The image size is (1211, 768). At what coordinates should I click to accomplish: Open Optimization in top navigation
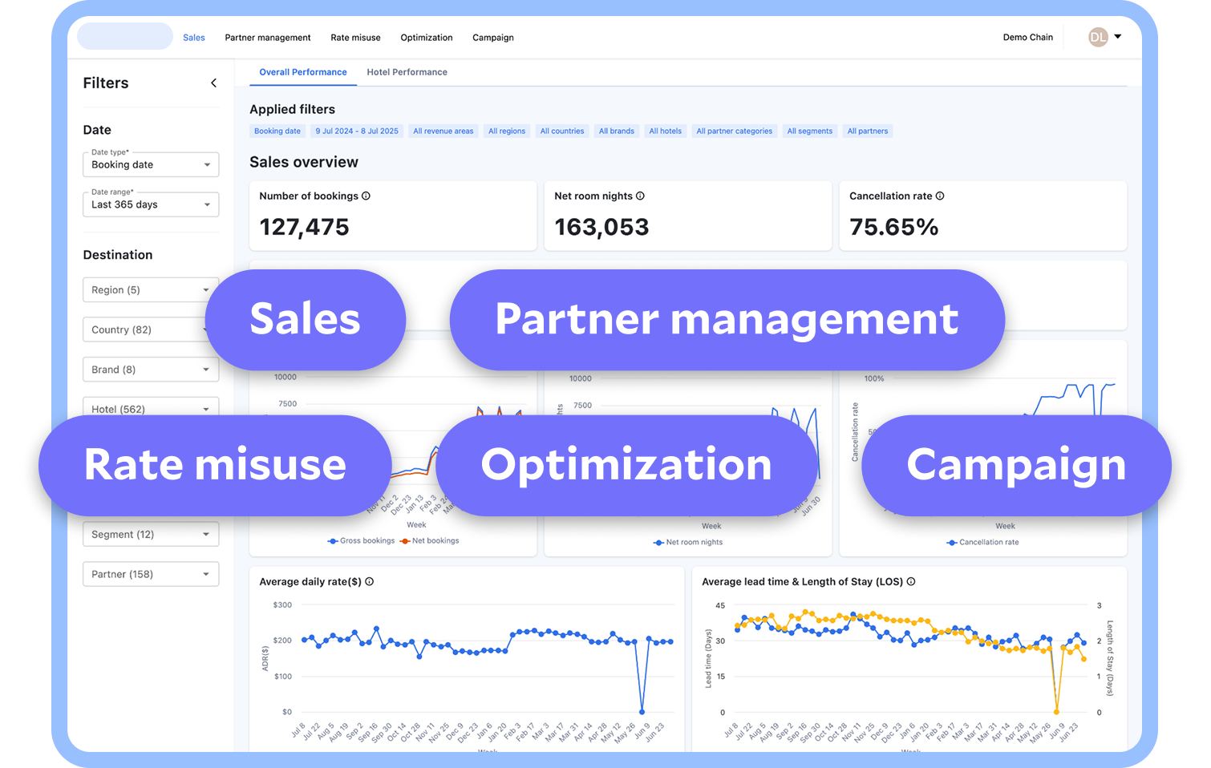pyautogui.click(x=427, y=38)
